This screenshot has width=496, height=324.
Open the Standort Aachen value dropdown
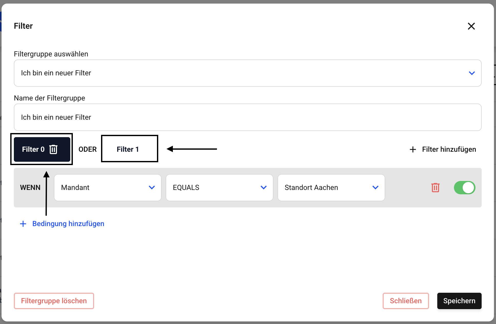331,188
